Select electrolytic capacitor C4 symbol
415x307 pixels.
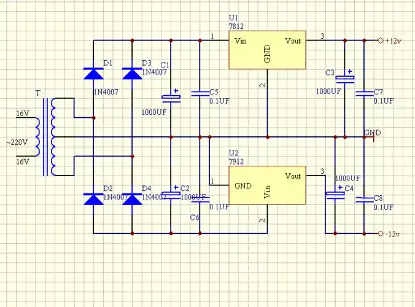point(335,195)
